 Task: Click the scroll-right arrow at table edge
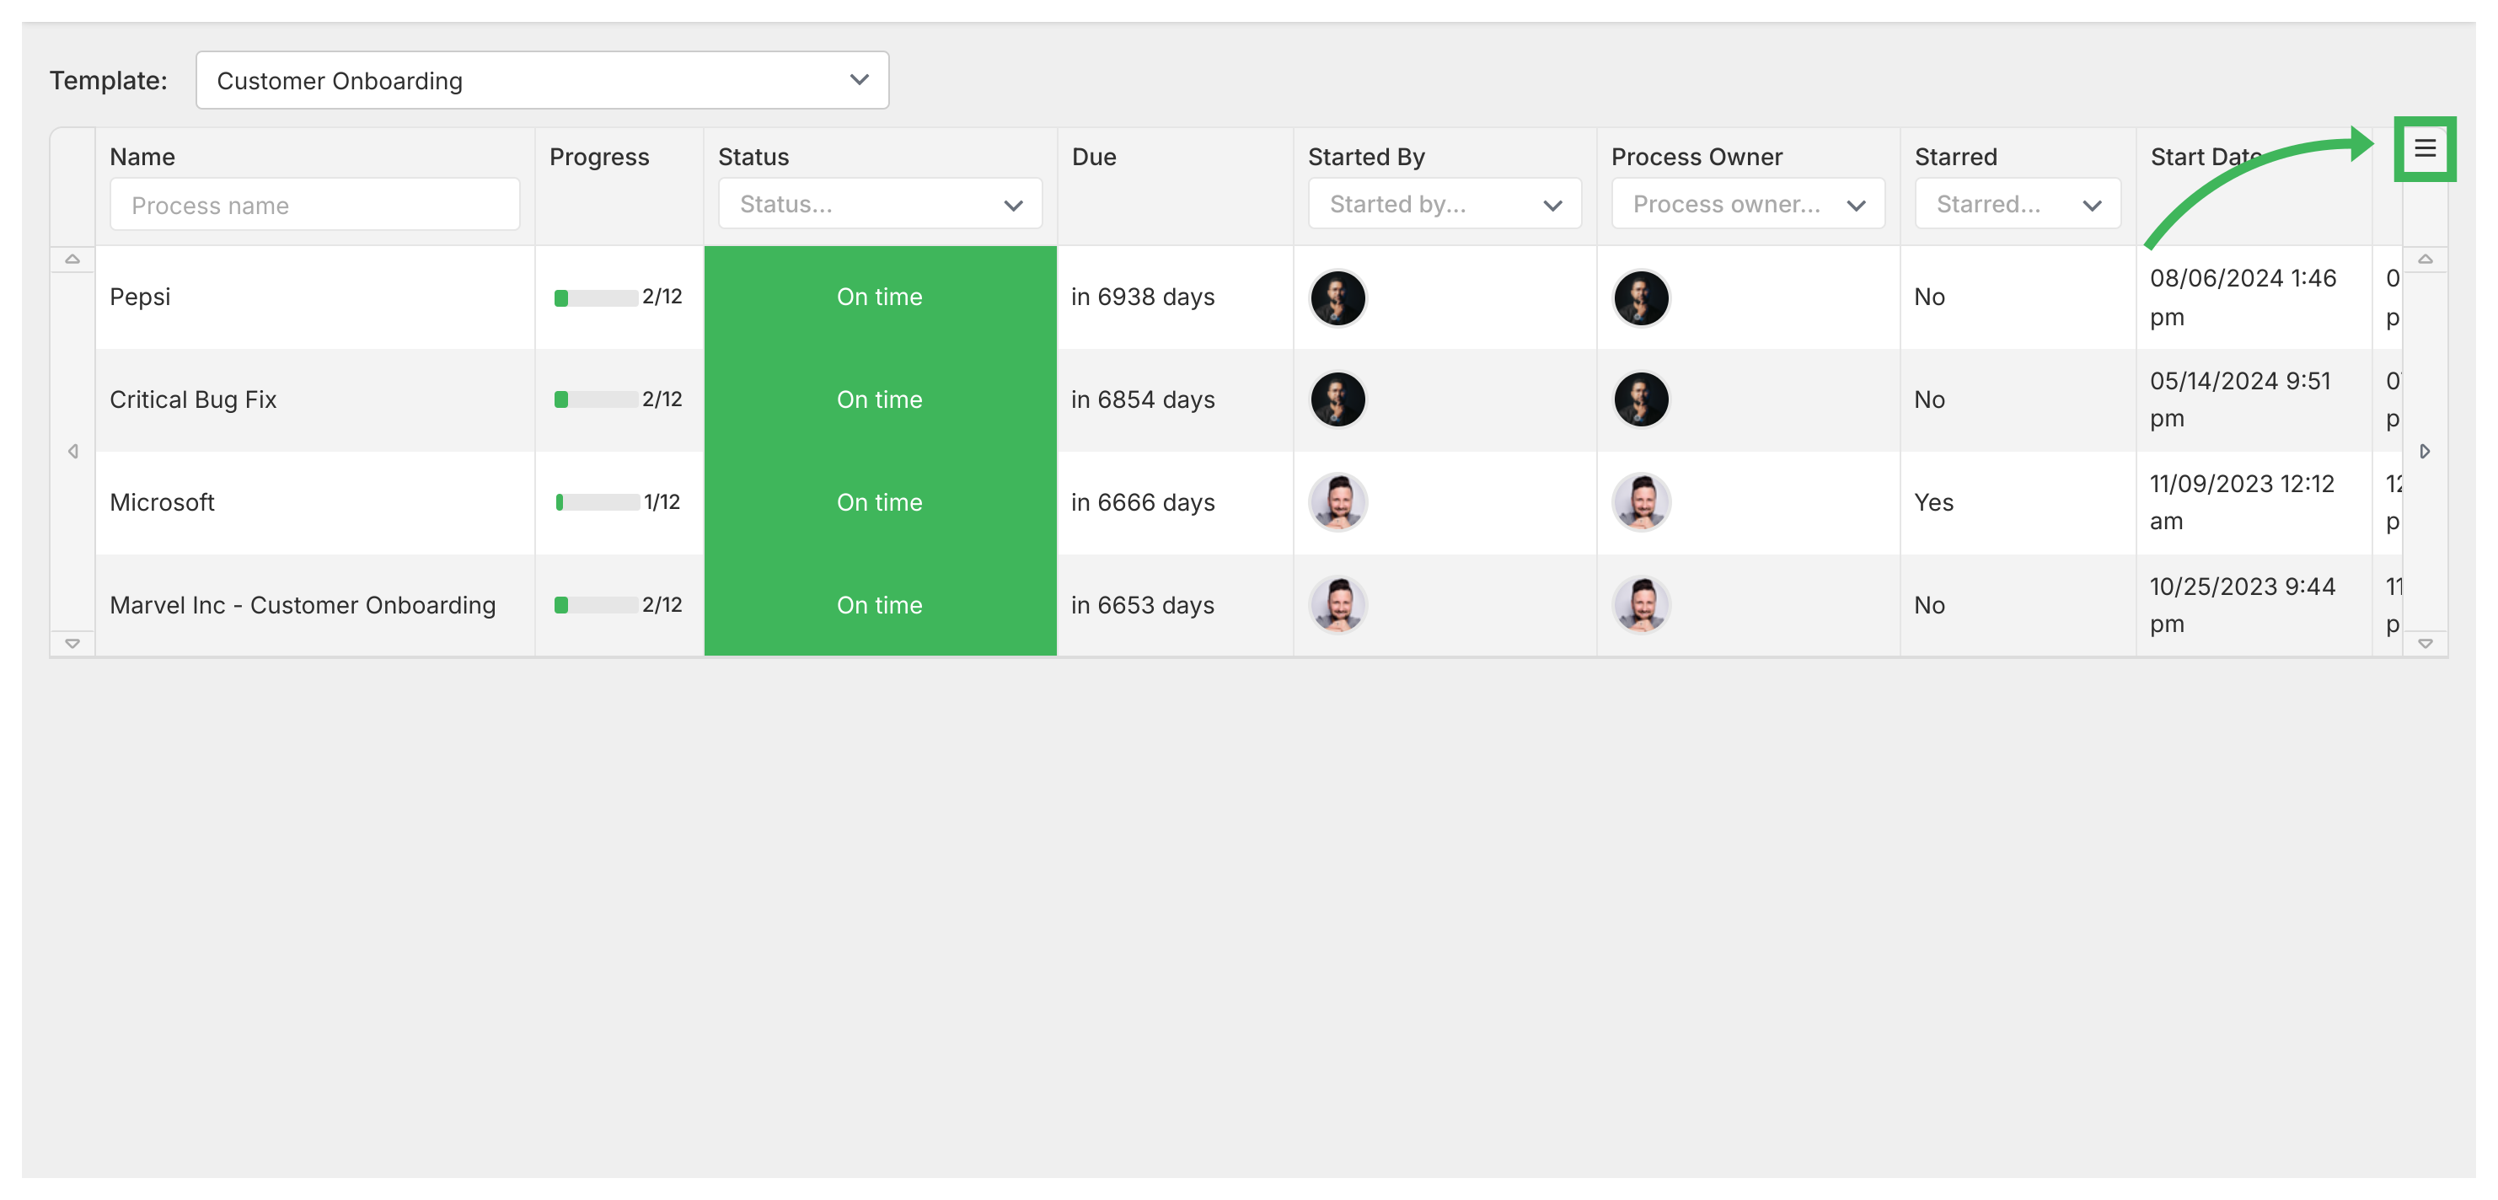[x=2425, y=452]
